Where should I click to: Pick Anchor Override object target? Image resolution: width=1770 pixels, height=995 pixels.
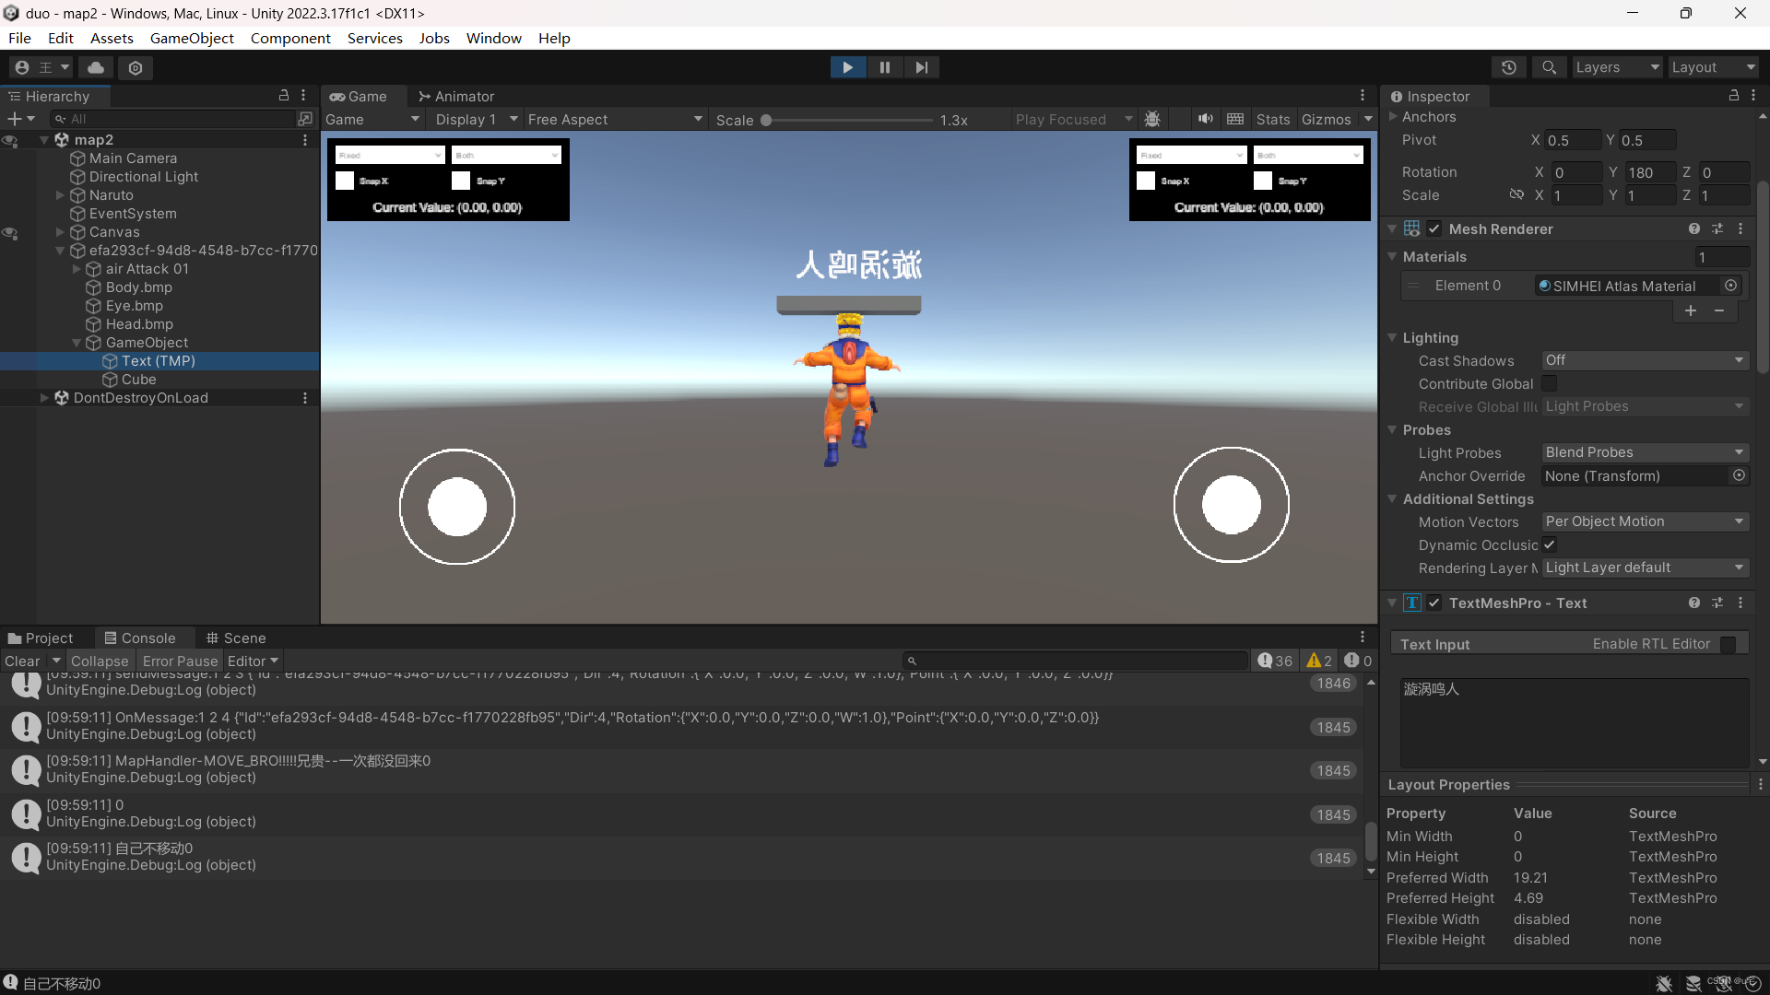[1739, 475]
